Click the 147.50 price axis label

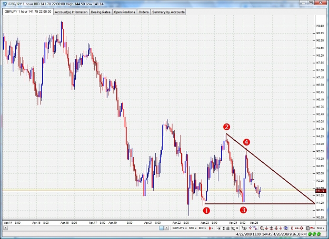coord(320,70)
